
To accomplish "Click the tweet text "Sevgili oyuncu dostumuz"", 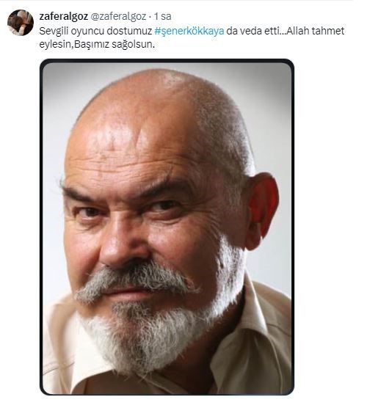I will 95,32.
